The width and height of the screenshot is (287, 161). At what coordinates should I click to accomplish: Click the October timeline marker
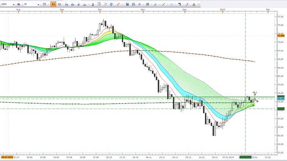[100, 12]
